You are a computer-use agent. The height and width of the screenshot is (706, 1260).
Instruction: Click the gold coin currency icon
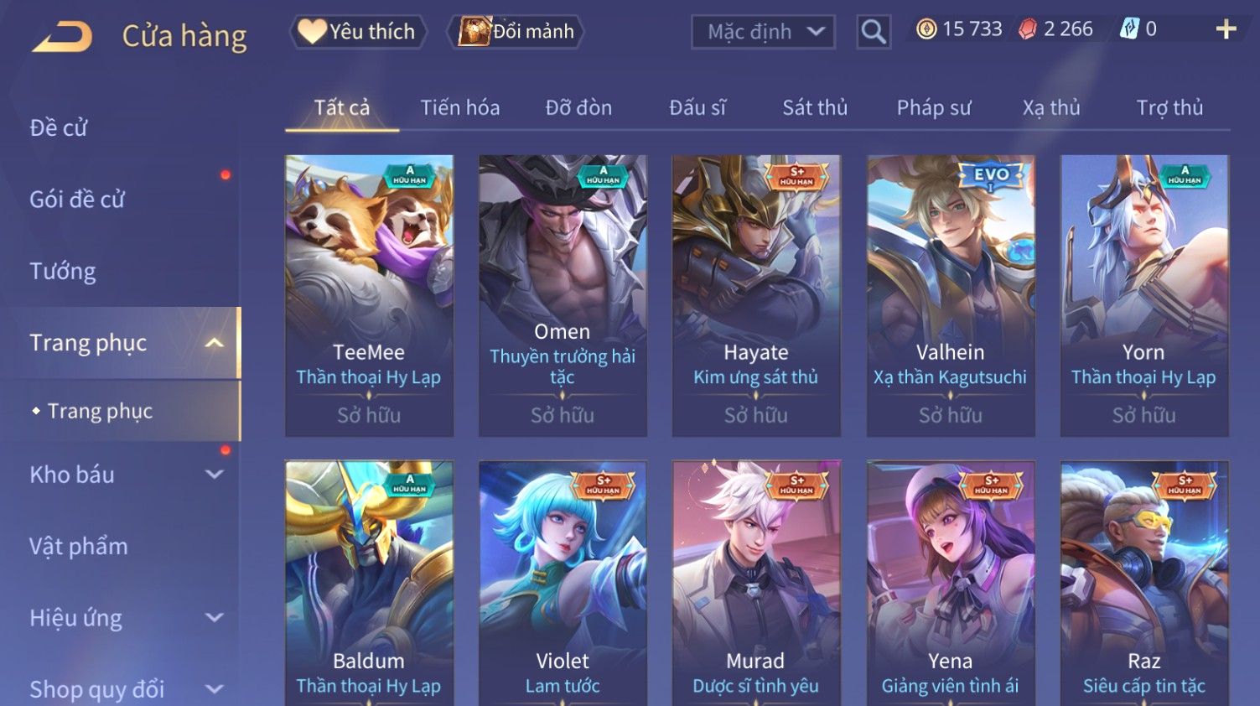tap(926, 29)
